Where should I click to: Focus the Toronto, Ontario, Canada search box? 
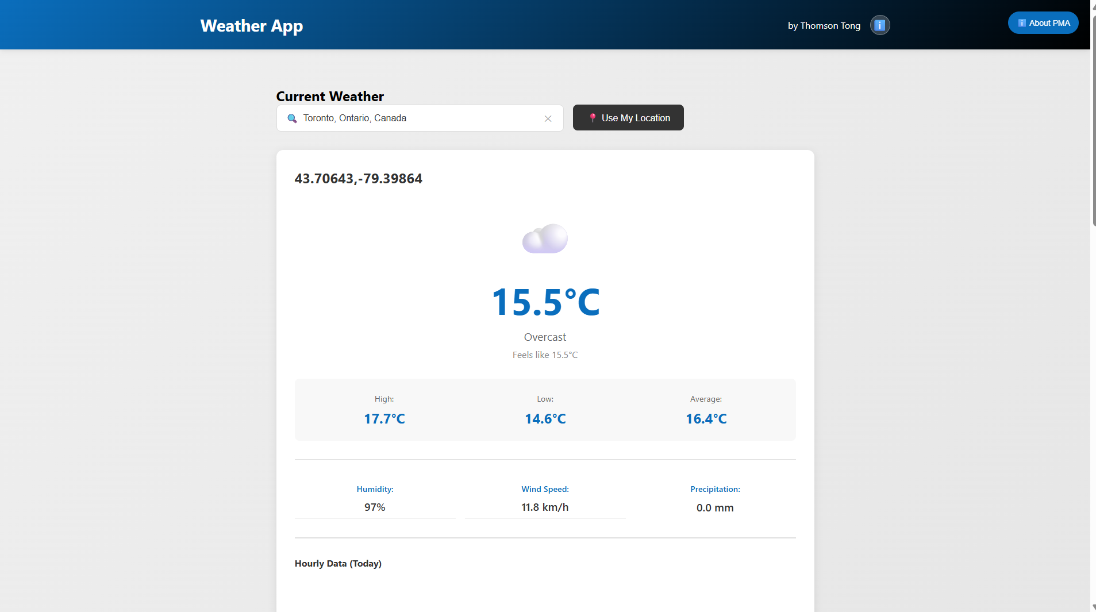point(420,118)
